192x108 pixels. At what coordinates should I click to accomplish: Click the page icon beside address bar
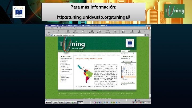click(52, 35)
